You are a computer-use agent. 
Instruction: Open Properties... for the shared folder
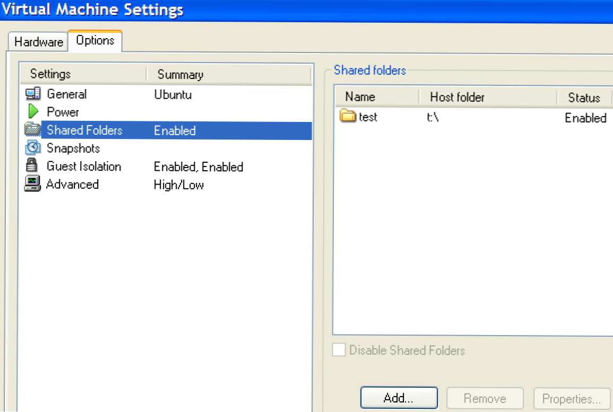[x=571, y=398]
